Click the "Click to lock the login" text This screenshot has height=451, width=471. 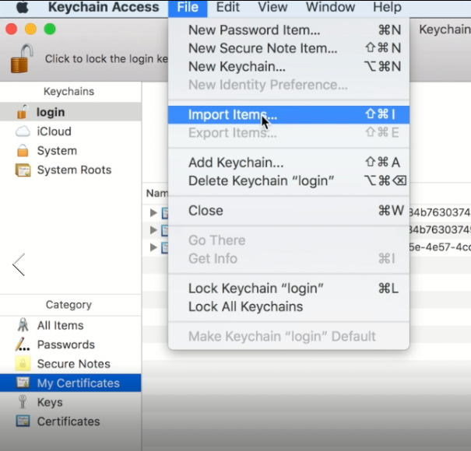107,59
